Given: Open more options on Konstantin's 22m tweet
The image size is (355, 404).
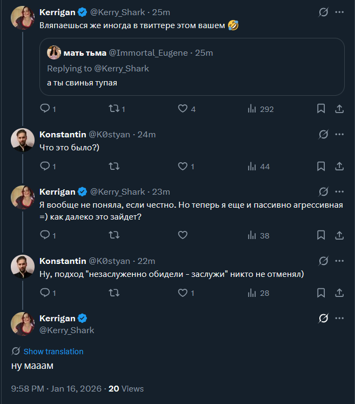Looking at the screenshot, I should [339, 261].
